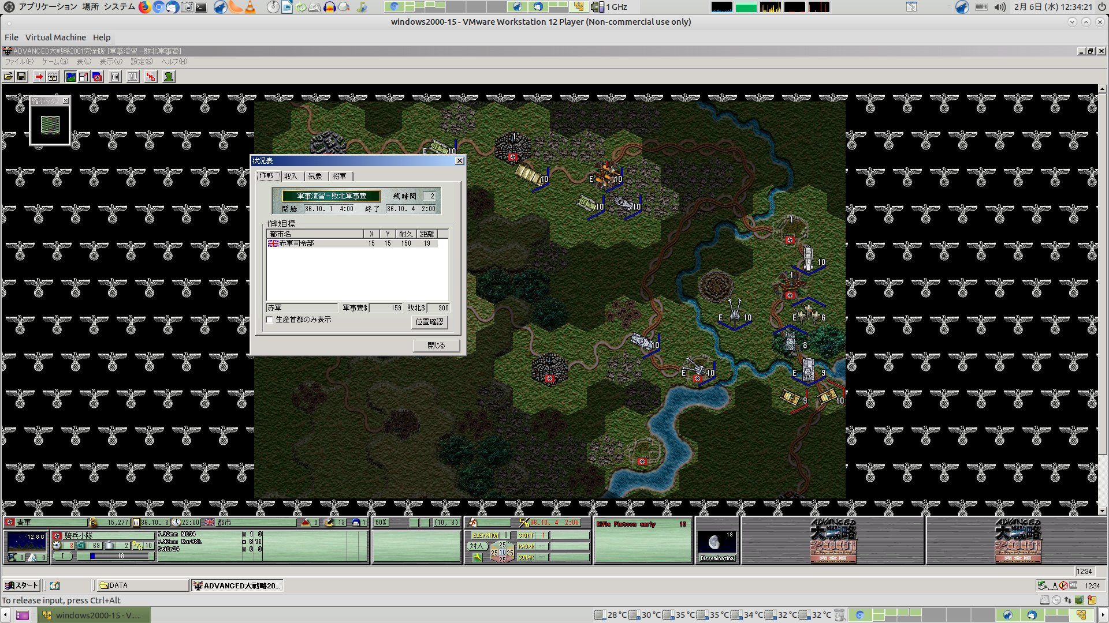Click the overlapping flags toolbar icon
Screen dimensions: 1109x623
tap(97, 77)
